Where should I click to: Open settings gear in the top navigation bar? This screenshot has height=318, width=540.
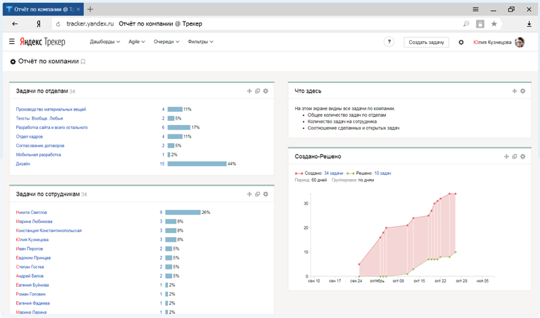tap(461, 42)
